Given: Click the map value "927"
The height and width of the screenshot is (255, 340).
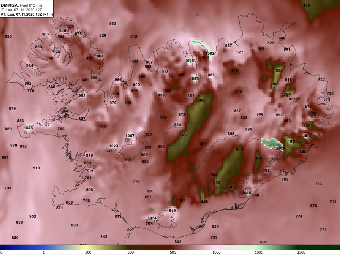Looking at the screenshot, I should 240,52.
